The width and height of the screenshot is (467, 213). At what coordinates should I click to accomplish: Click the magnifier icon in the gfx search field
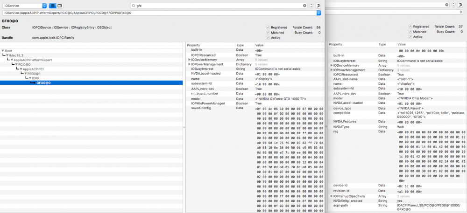coord(133,6)
